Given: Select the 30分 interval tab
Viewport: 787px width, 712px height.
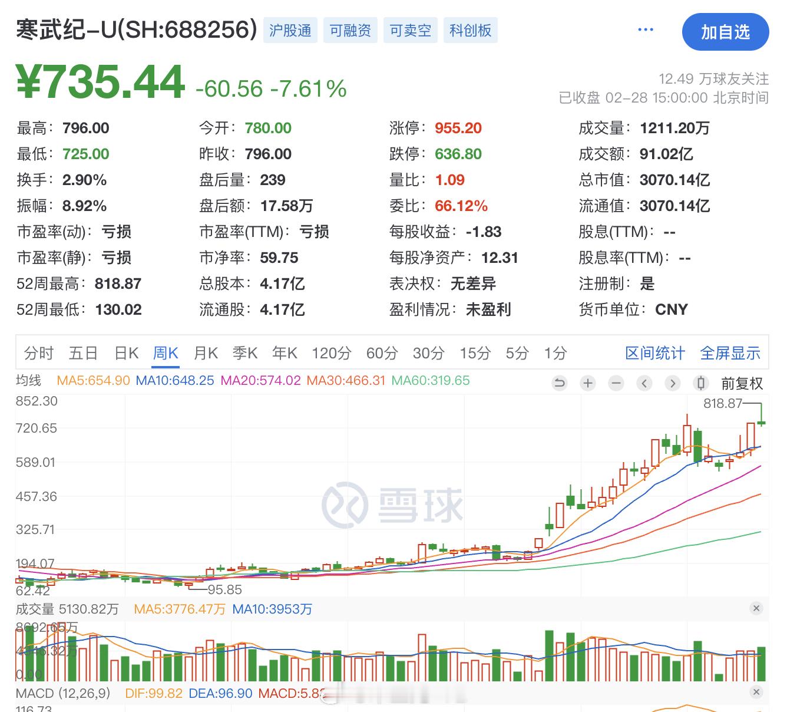Looking at the screenshot, I should pos(429,353).
